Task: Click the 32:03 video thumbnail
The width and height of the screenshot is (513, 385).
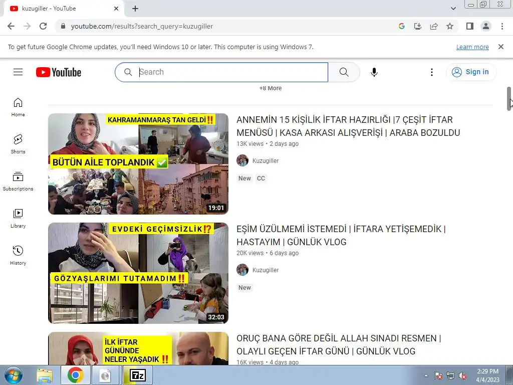Action: 138,273
